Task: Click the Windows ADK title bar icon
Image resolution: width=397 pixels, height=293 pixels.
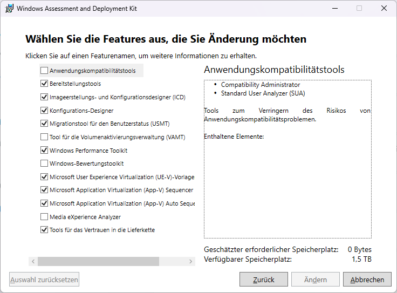Action: [x=10, y=8]
